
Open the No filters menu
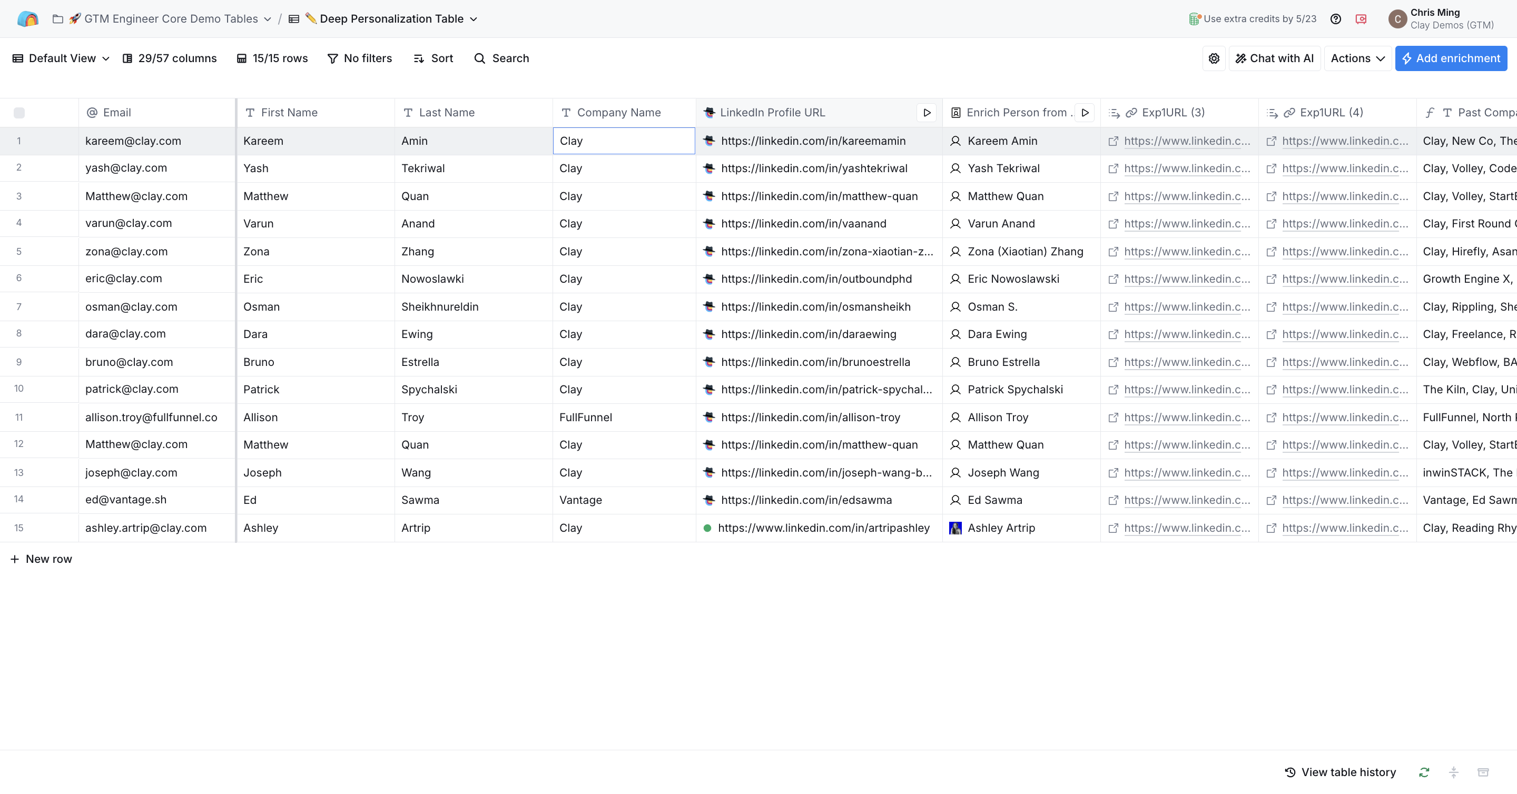pyautogui.click(x=360, y=58)
